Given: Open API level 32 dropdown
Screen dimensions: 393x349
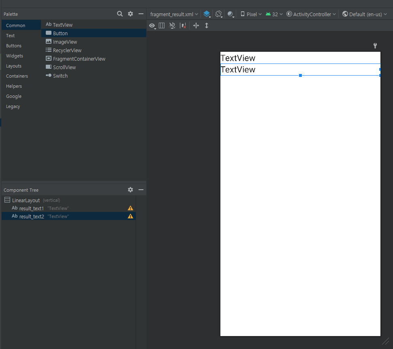Looking at the screenshot, I should 274,14.
